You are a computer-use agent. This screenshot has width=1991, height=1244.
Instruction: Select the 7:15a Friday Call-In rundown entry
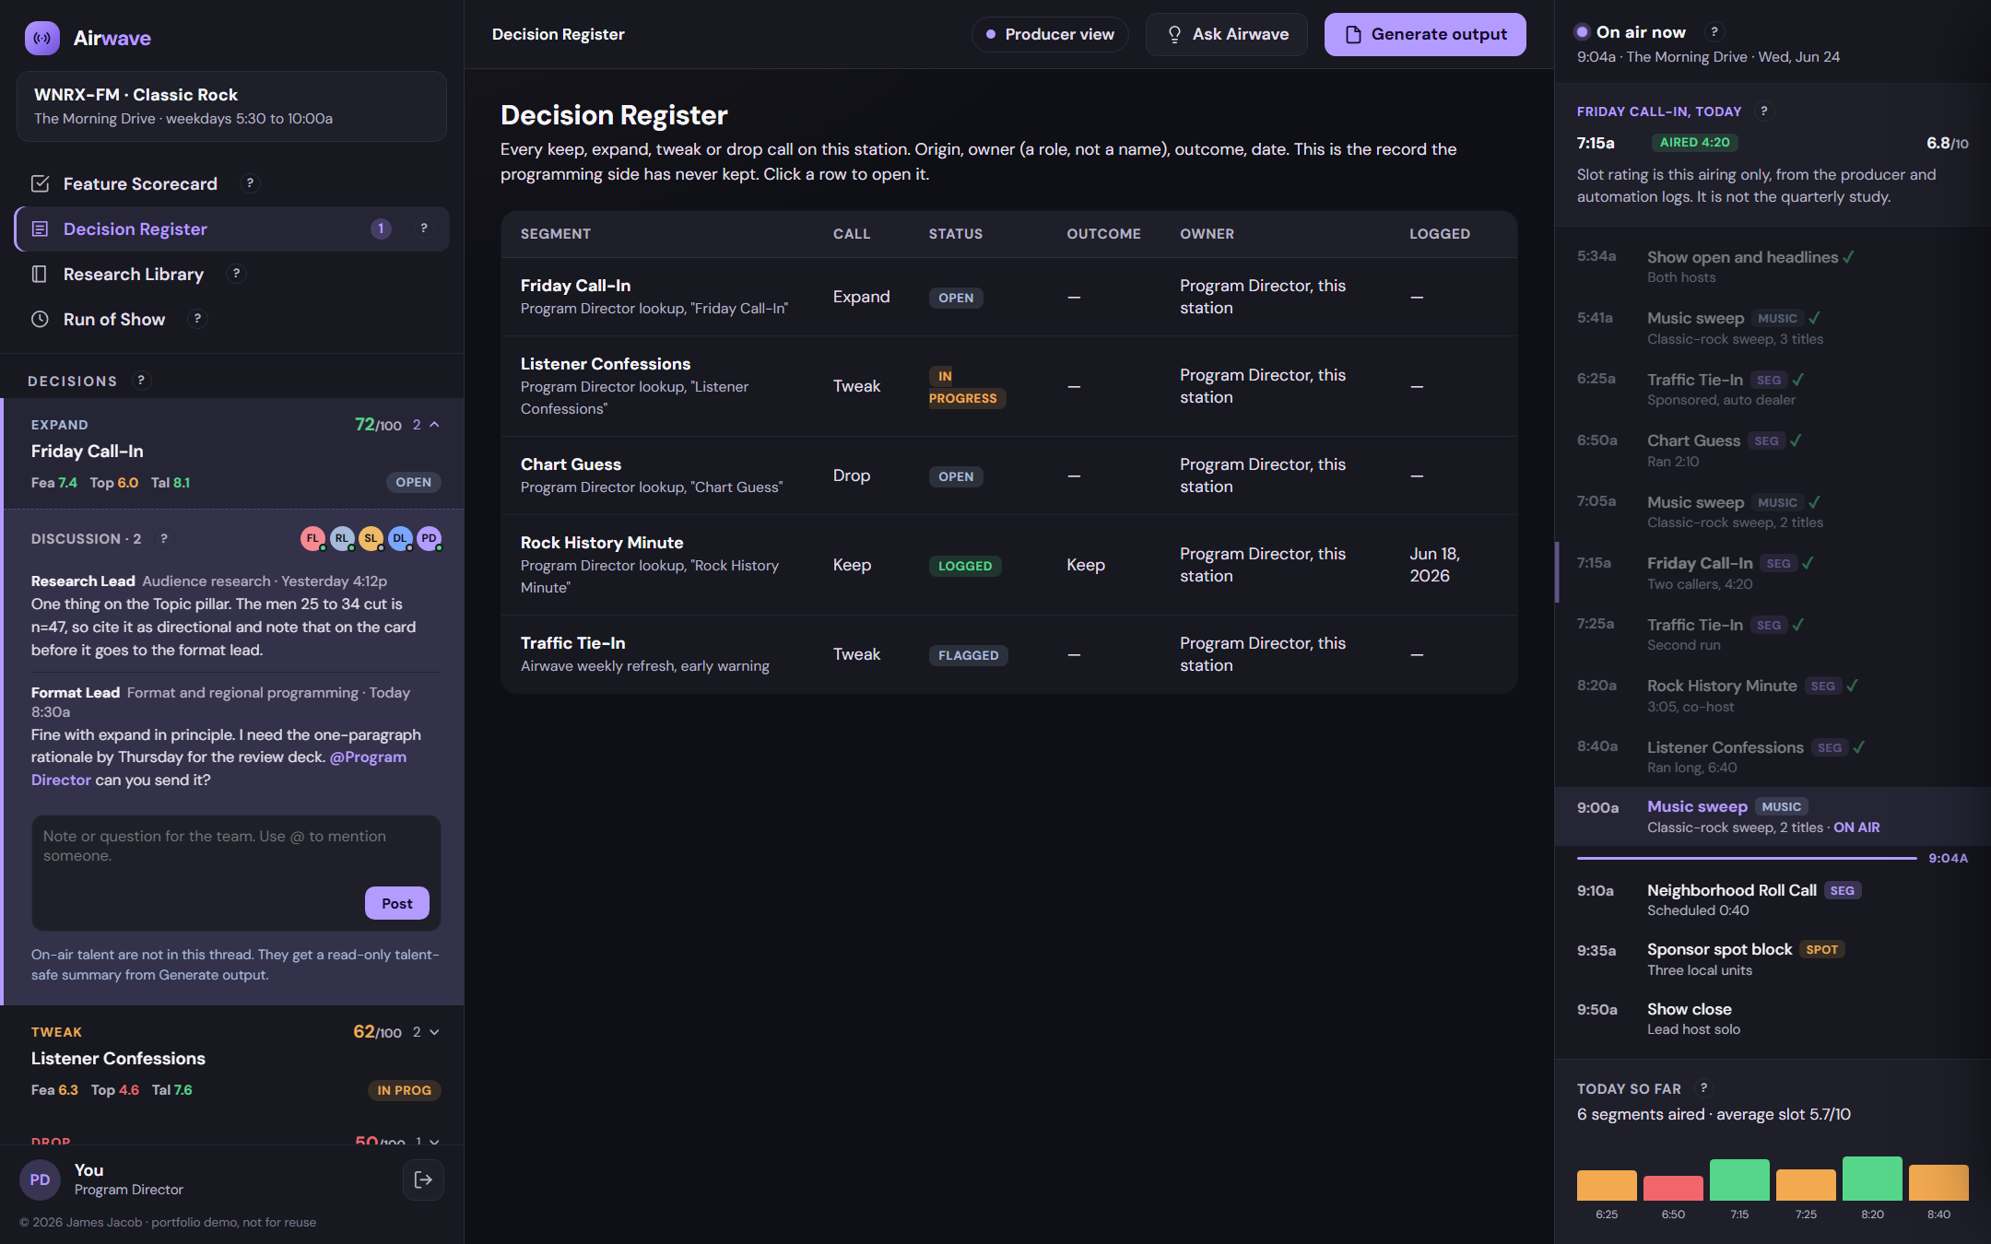(x=1773, y=572)
